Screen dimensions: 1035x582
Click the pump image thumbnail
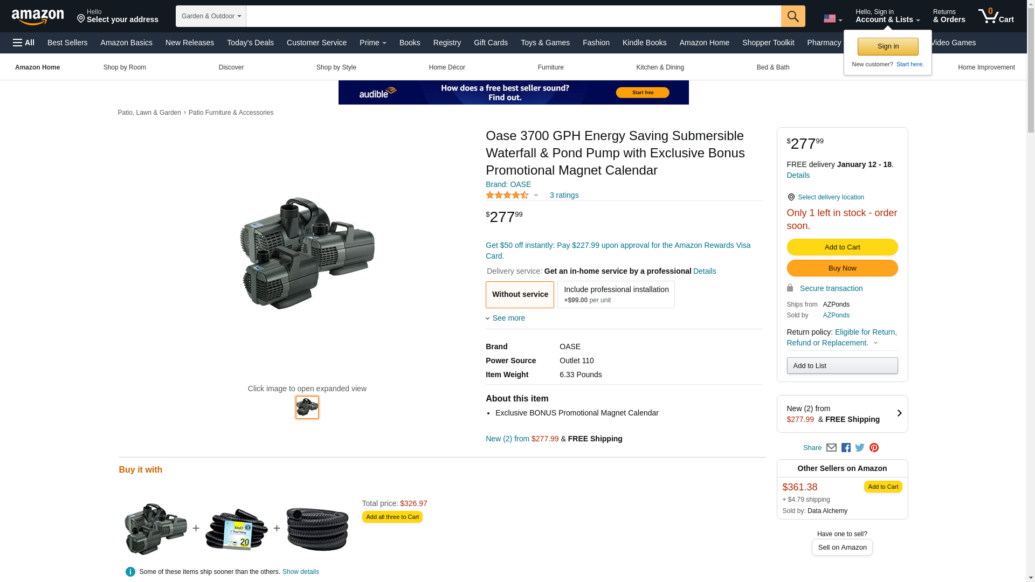(307, 407)
